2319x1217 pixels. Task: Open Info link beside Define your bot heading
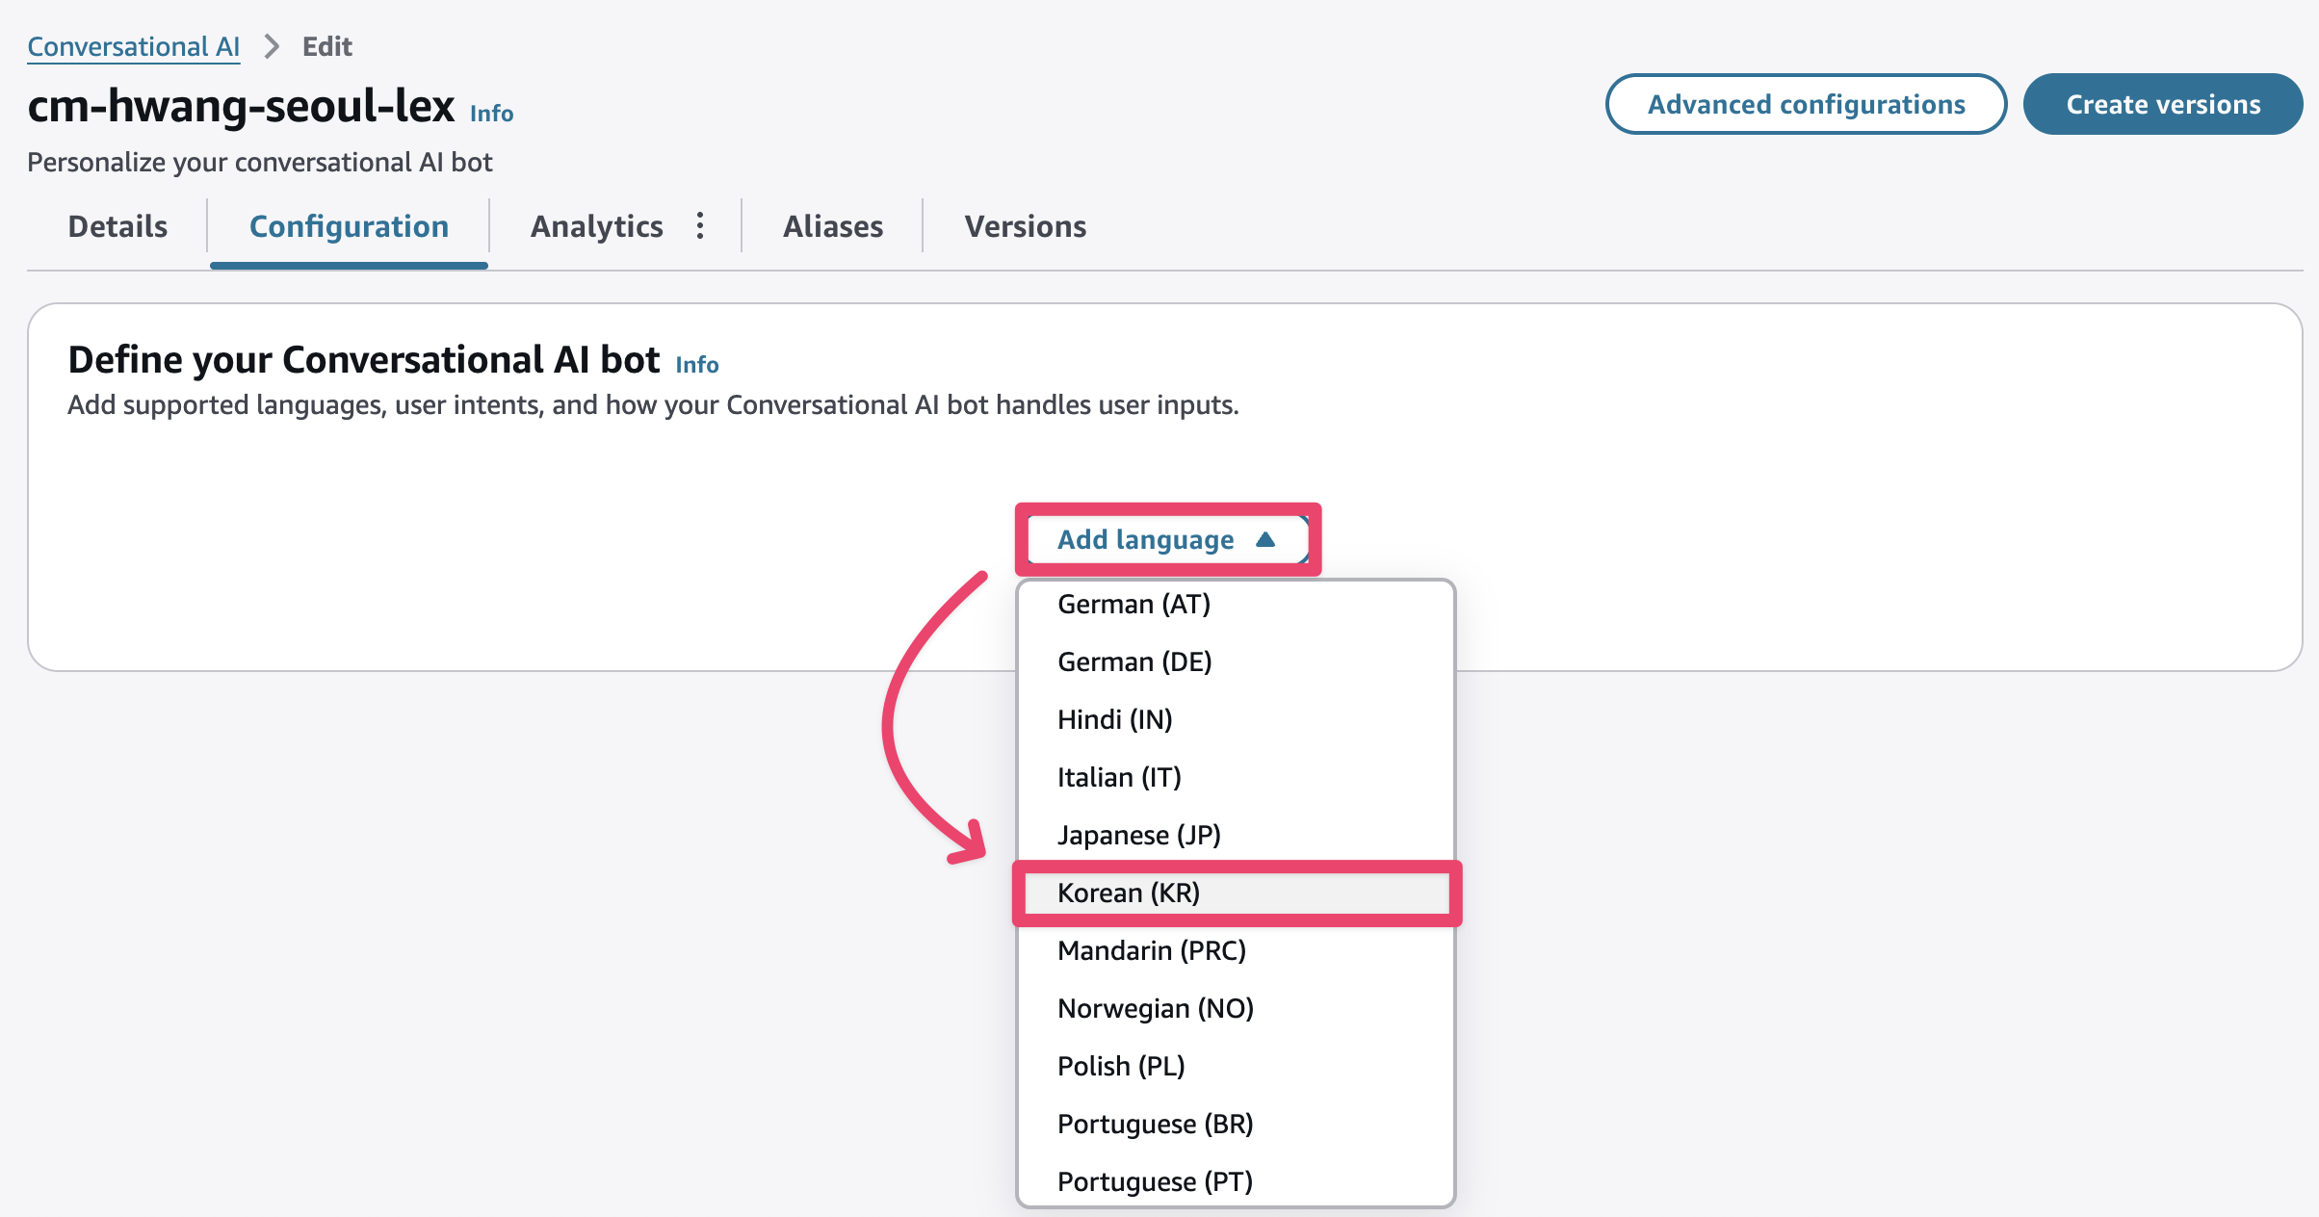click(696, 365)
